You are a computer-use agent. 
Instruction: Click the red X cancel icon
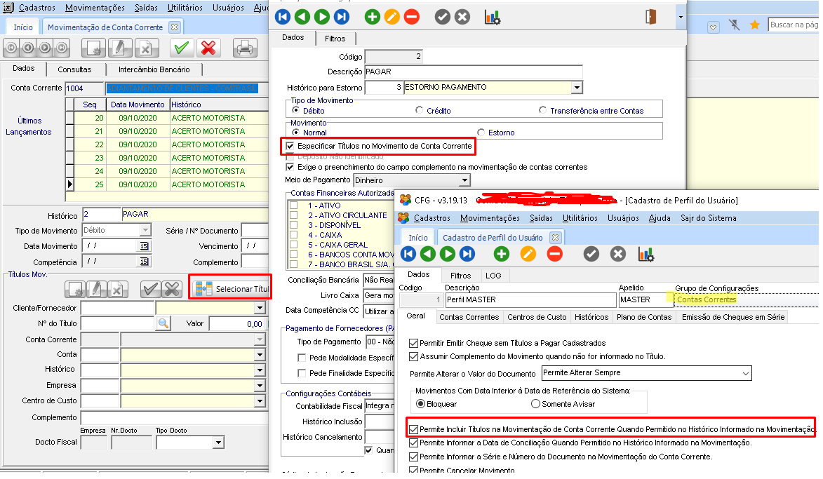pos(208,48)
